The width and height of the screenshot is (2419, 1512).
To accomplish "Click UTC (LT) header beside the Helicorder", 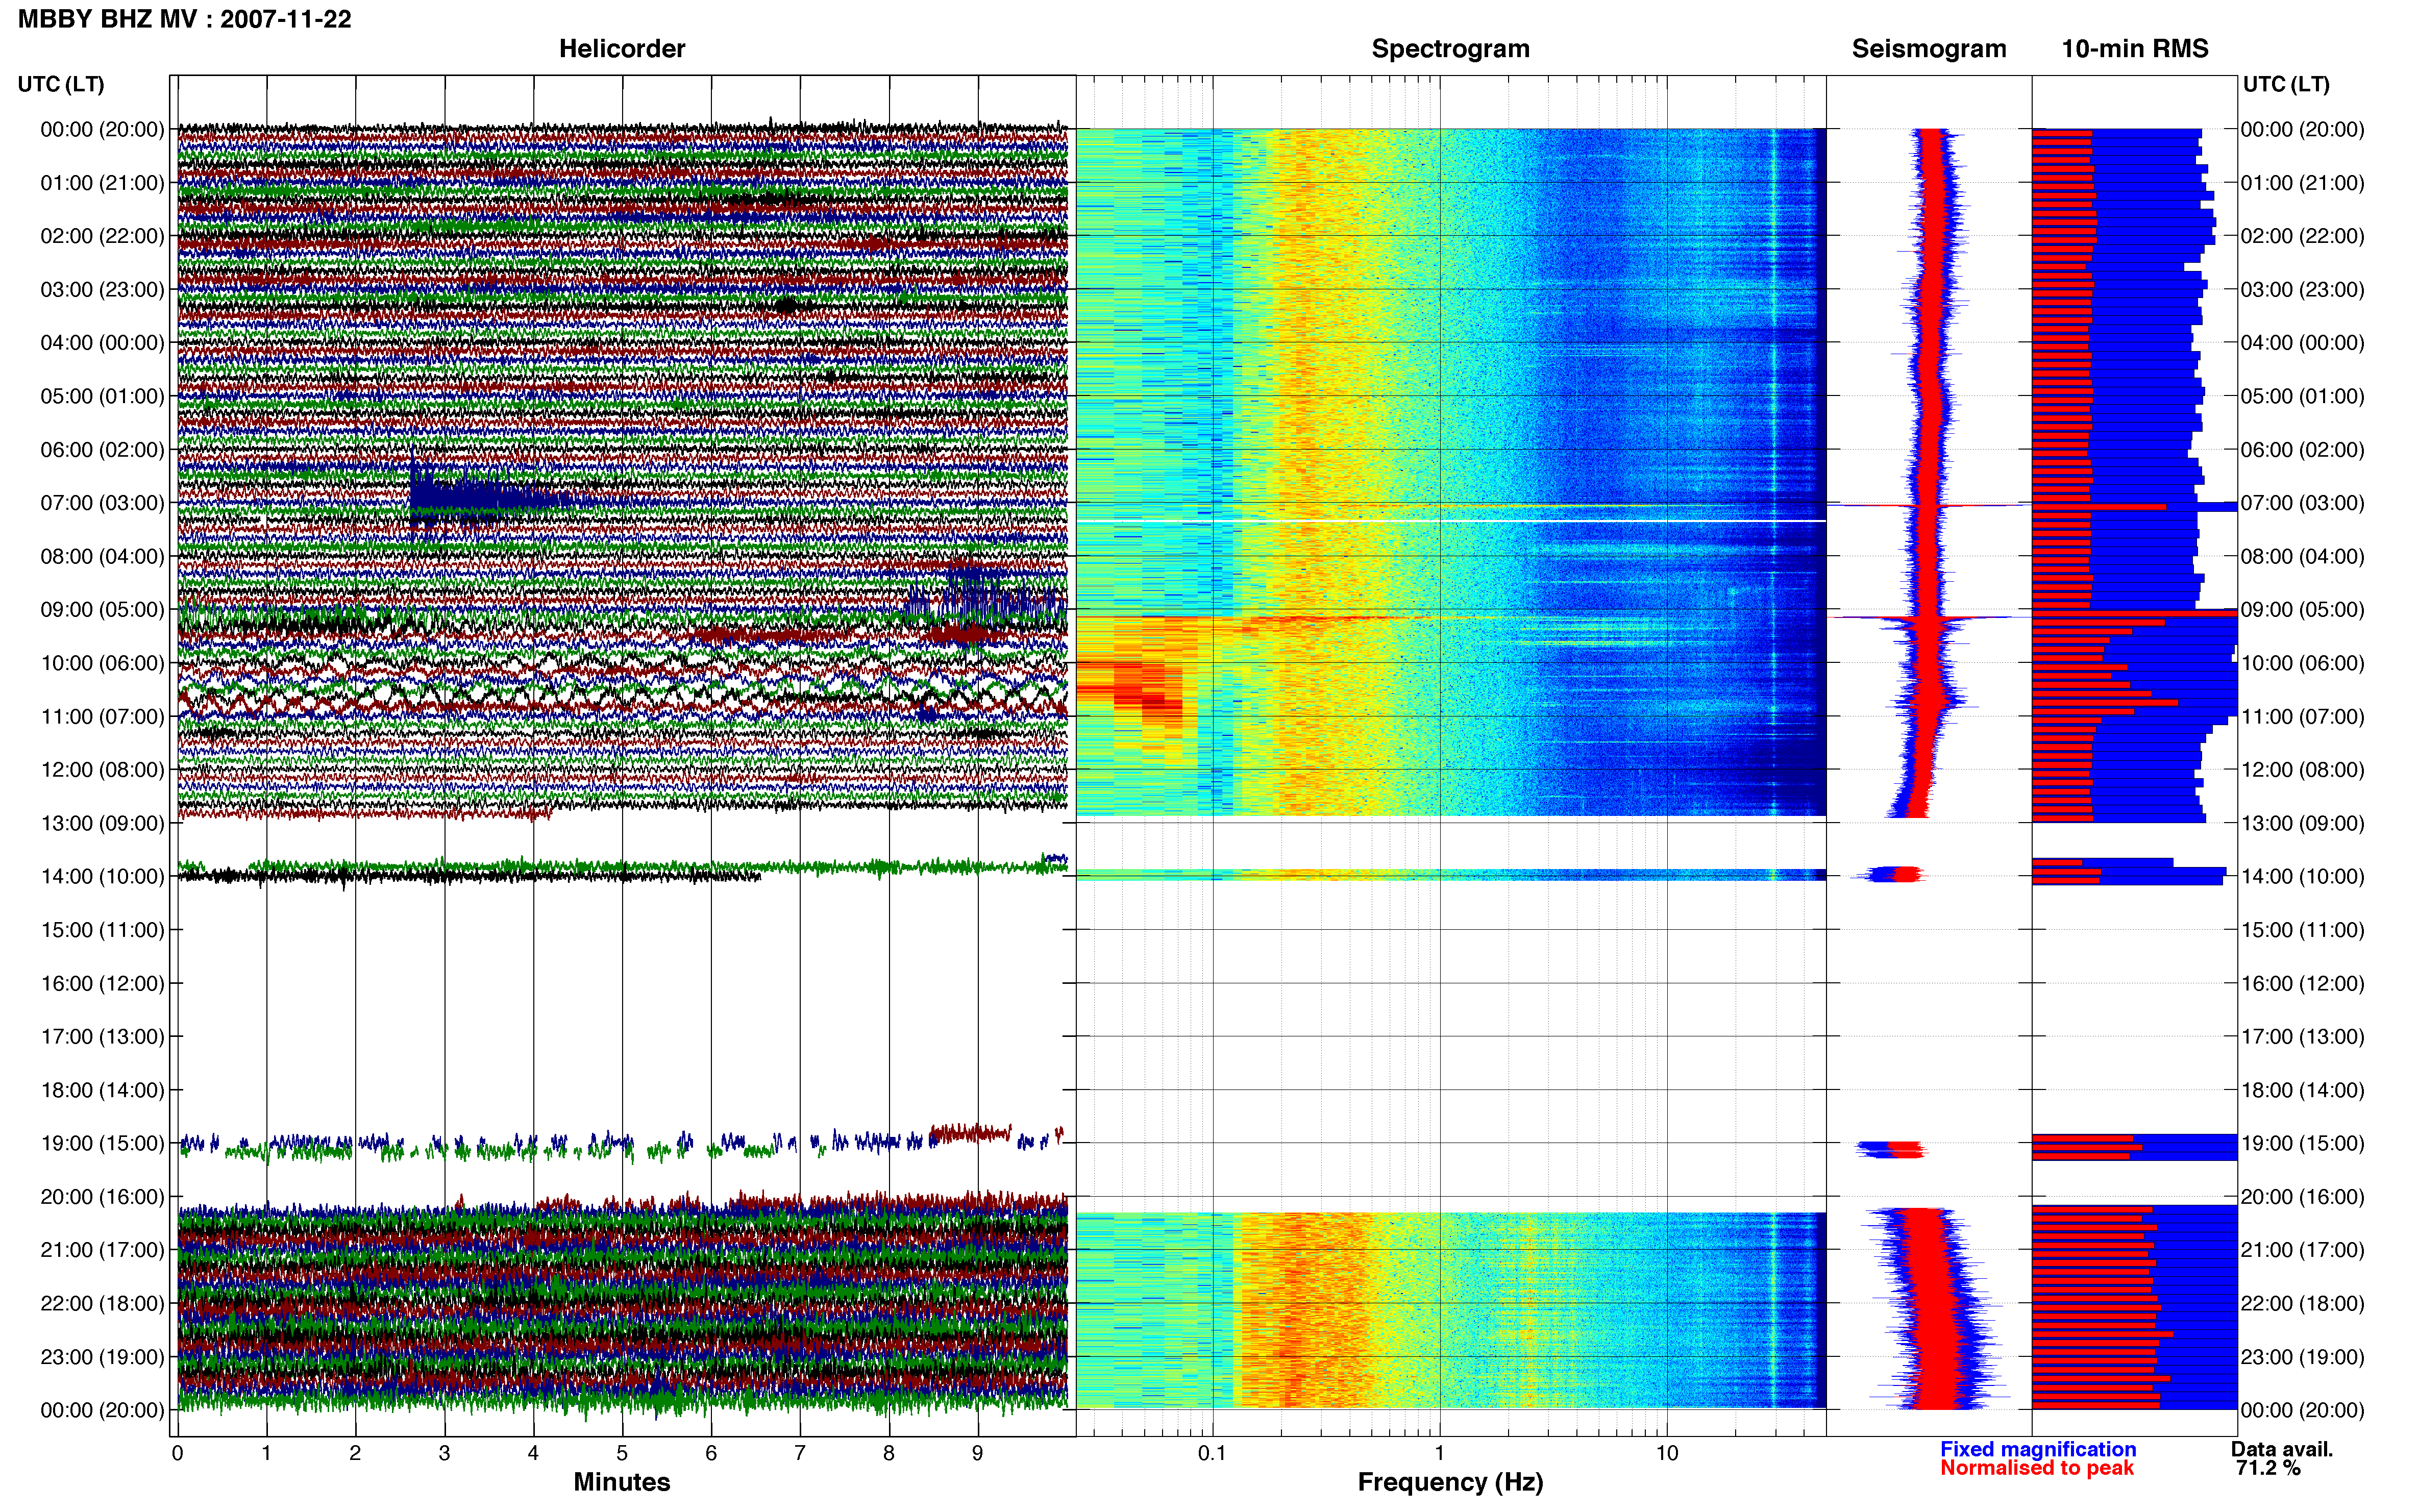I will pyautogui.click(x=61, y=84).
